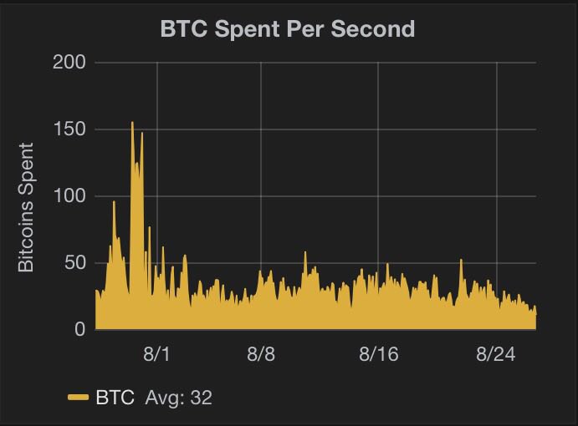Viewport: 578px width, 426px height.
Task: Click the spike peaking near 58 after 8/8
Action: [x=305, y=254]
